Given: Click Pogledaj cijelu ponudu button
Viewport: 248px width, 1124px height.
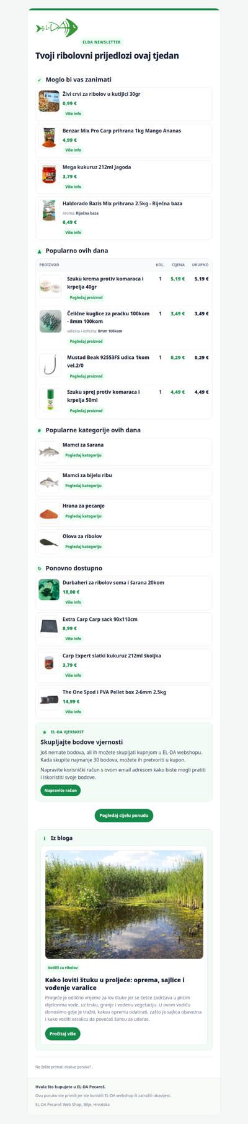Looking at the screenshot, I should pyautogui.click(x=124, y=815).
